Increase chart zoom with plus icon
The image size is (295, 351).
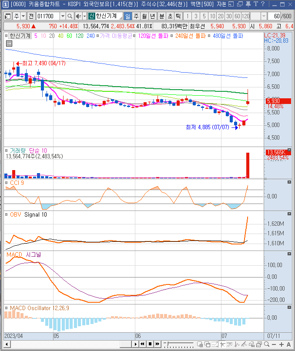point(282,344)
